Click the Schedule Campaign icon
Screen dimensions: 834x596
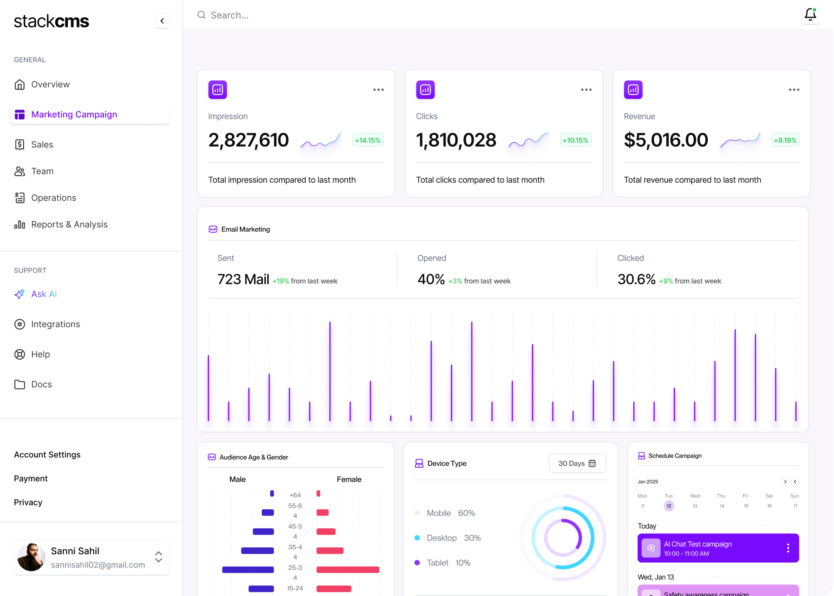pos(641,455)
